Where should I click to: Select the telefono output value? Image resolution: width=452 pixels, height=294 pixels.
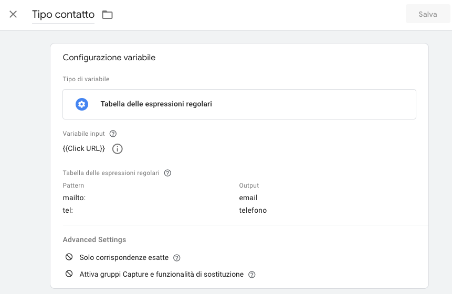pos(253,210)
